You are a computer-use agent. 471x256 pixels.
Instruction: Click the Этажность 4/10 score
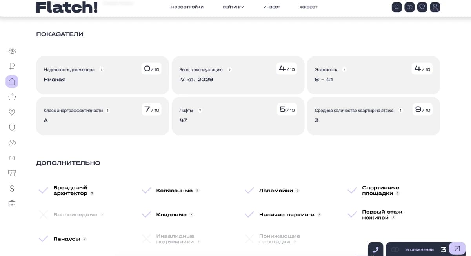(422, 69)
